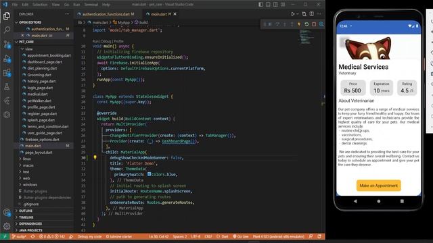
Task: Toggle the secondary side bar layout
Action: [275, 5]
